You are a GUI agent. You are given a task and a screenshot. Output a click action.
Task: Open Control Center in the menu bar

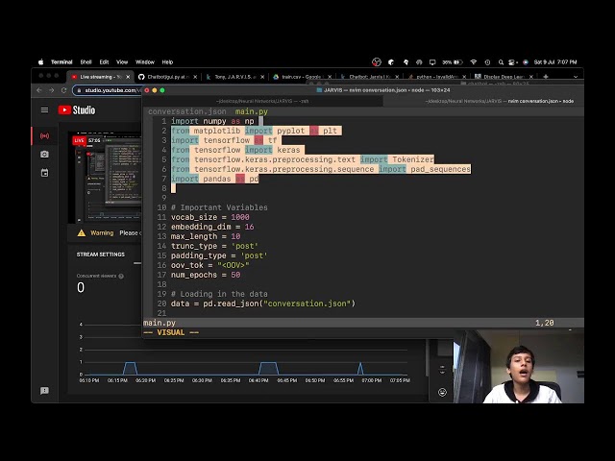tap(512, 61)
